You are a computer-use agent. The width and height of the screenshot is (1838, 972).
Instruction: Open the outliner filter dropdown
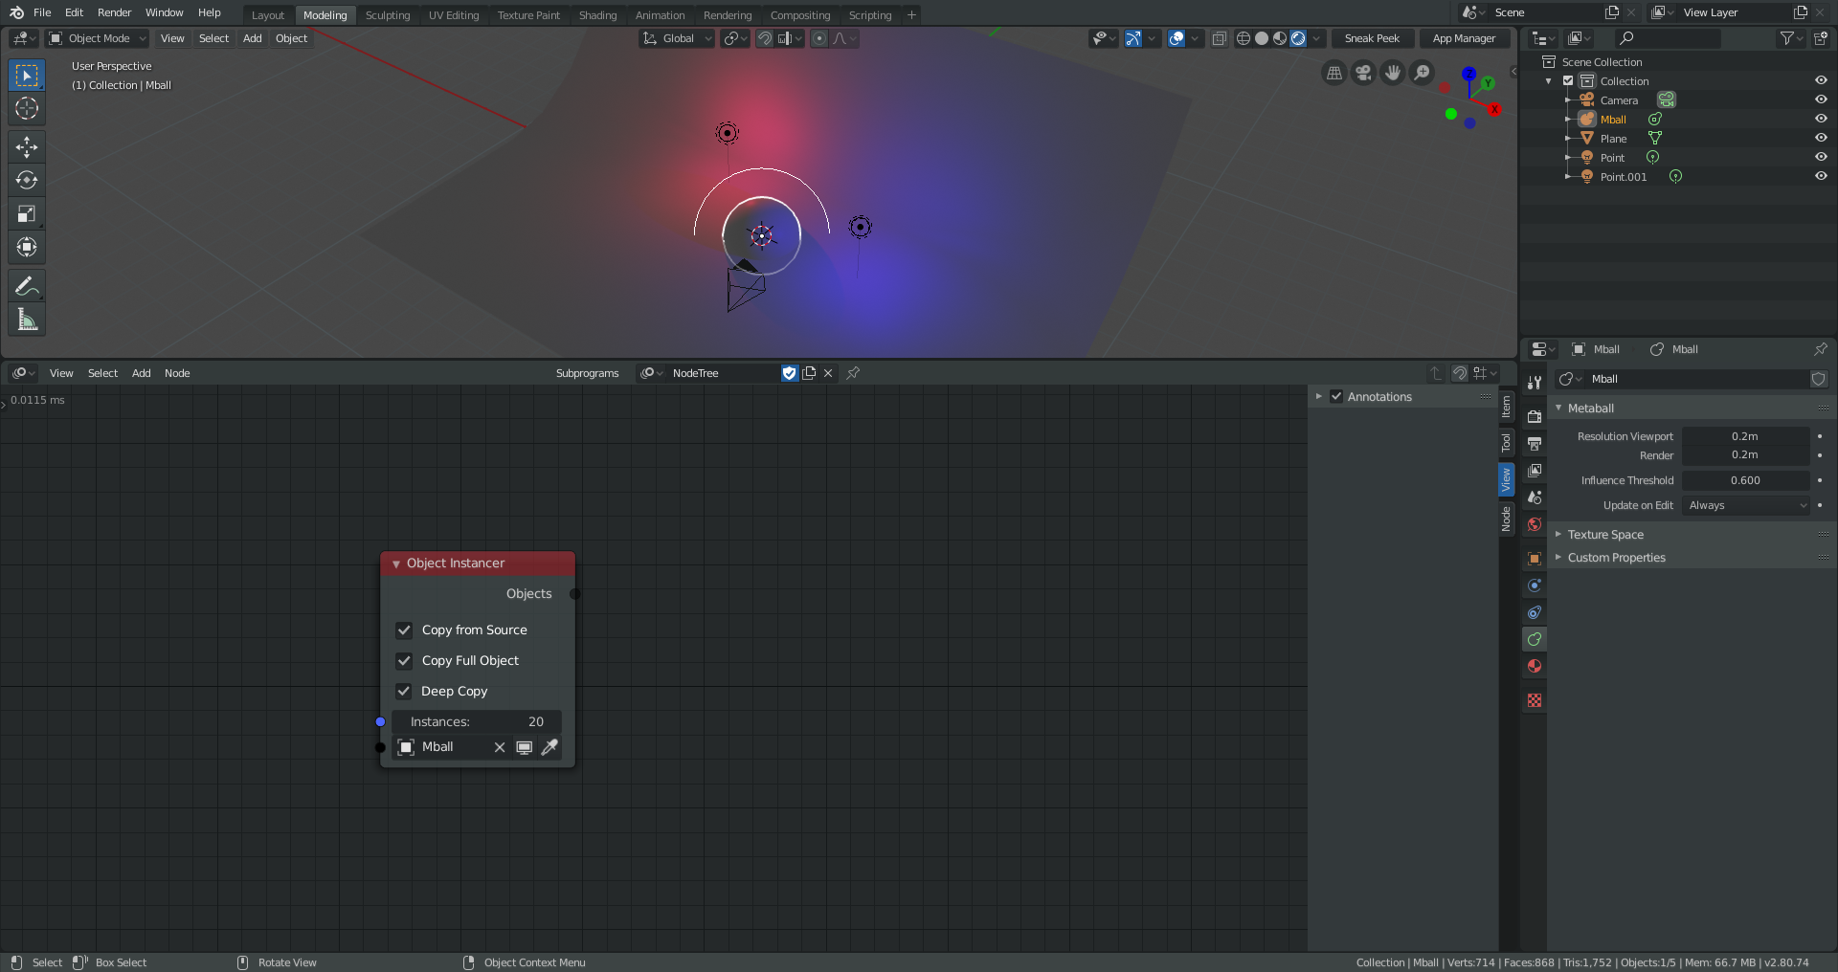click(1791, 38)
